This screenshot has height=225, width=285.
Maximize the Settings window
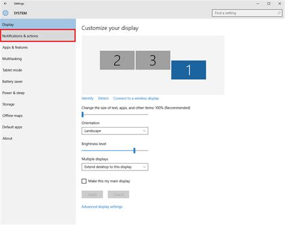[269, 4]
